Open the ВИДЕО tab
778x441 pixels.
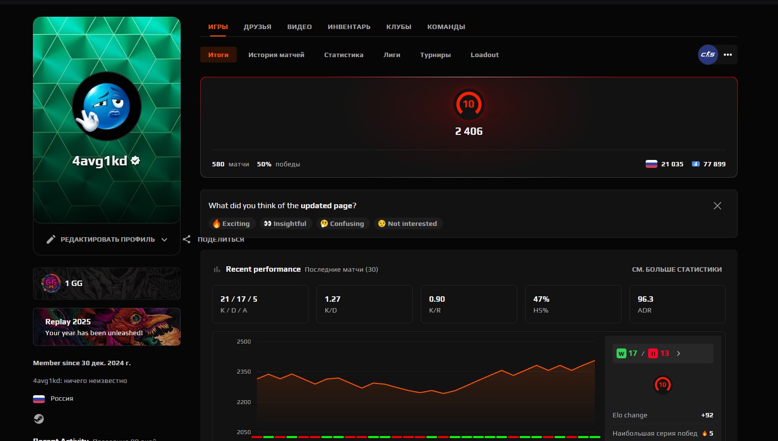tap(300, 27)
